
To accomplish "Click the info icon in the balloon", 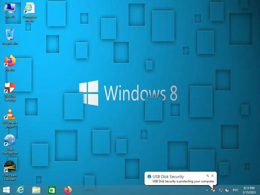I will point(149,176).
